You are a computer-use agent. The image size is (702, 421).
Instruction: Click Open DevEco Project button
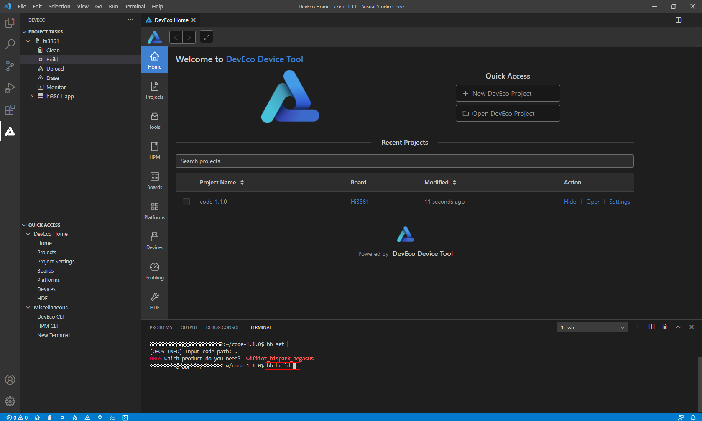(508, 113)
